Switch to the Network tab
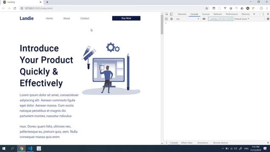This screenshot has height=152, width=270. pos(218,14)
